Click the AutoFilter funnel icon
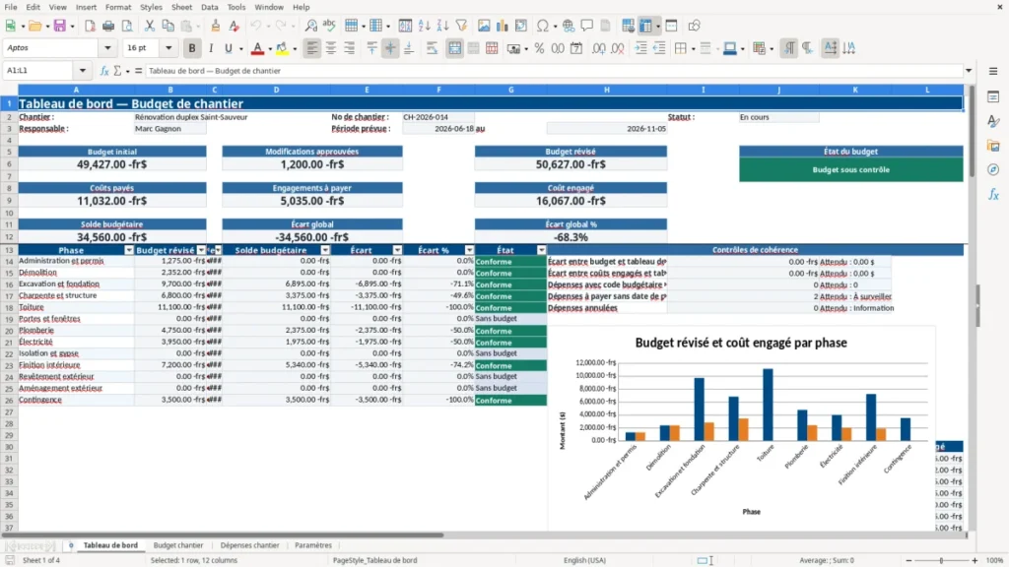The width and height of the screenshot is (1009, 567). click(x=461, y=26)
